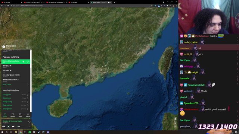
Task: Open File Explorer from the taskbar
Action: [16, 132]
